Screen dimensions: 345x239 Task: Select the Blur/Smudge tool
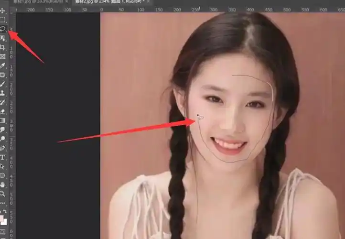pyautogui.click(x=3, y=130)
